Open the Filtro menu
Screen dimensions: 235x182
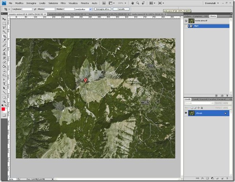pyautogui.click(x=63, y=3)
